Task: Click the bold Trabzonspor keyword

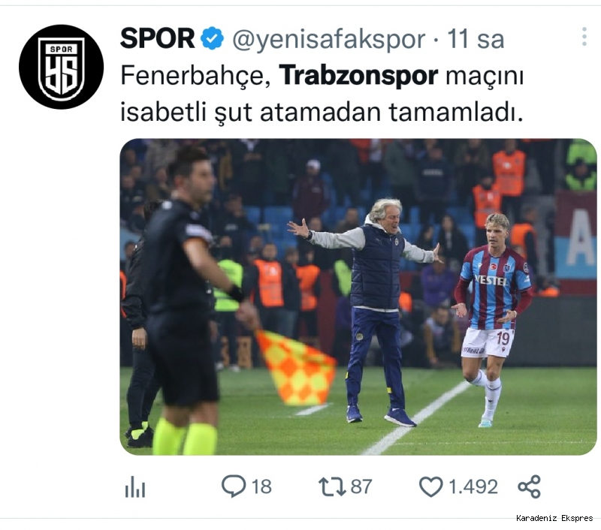Action: pyautogui.click(x=358, y=75)
